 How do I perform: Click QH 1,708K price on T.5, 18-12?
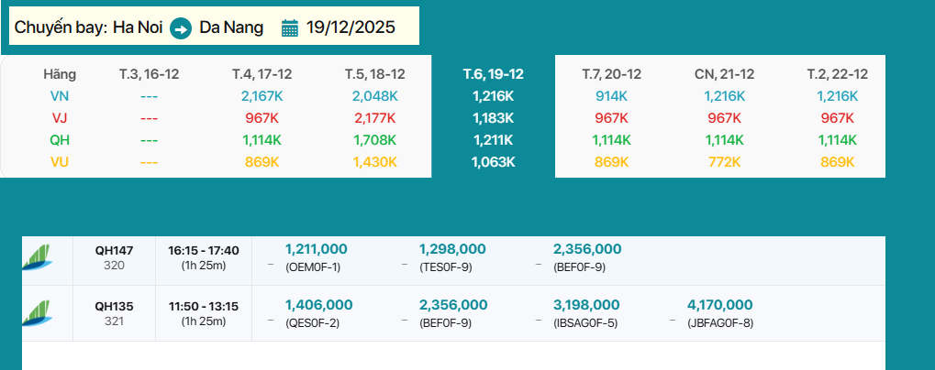pos(374,139)
